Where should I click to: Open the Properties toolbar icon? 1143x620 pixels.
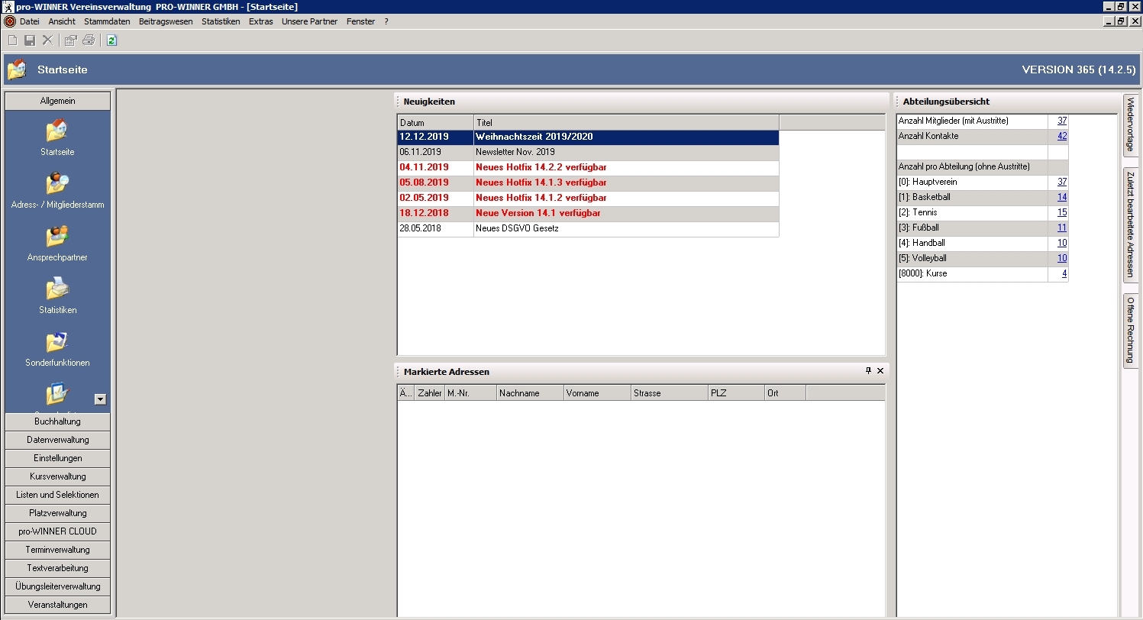click(71, 40)
